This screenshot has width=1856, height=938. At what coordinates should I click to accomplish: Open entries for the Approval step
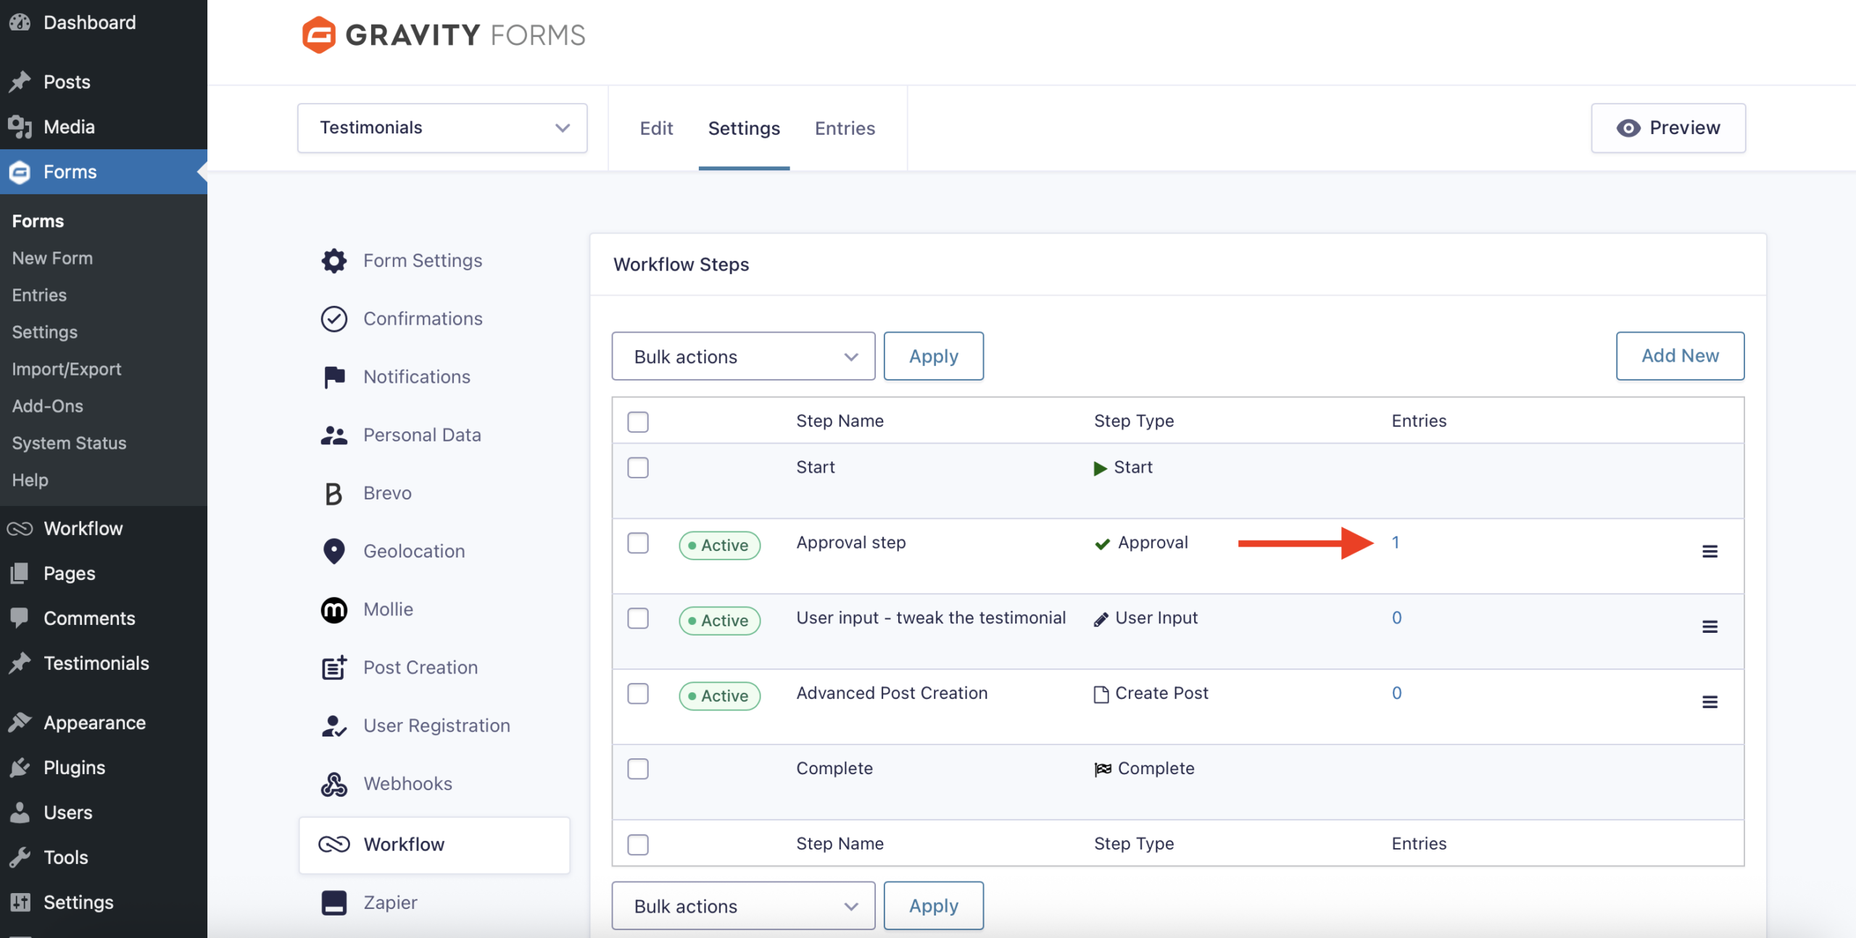click(x=1396, y=541)
